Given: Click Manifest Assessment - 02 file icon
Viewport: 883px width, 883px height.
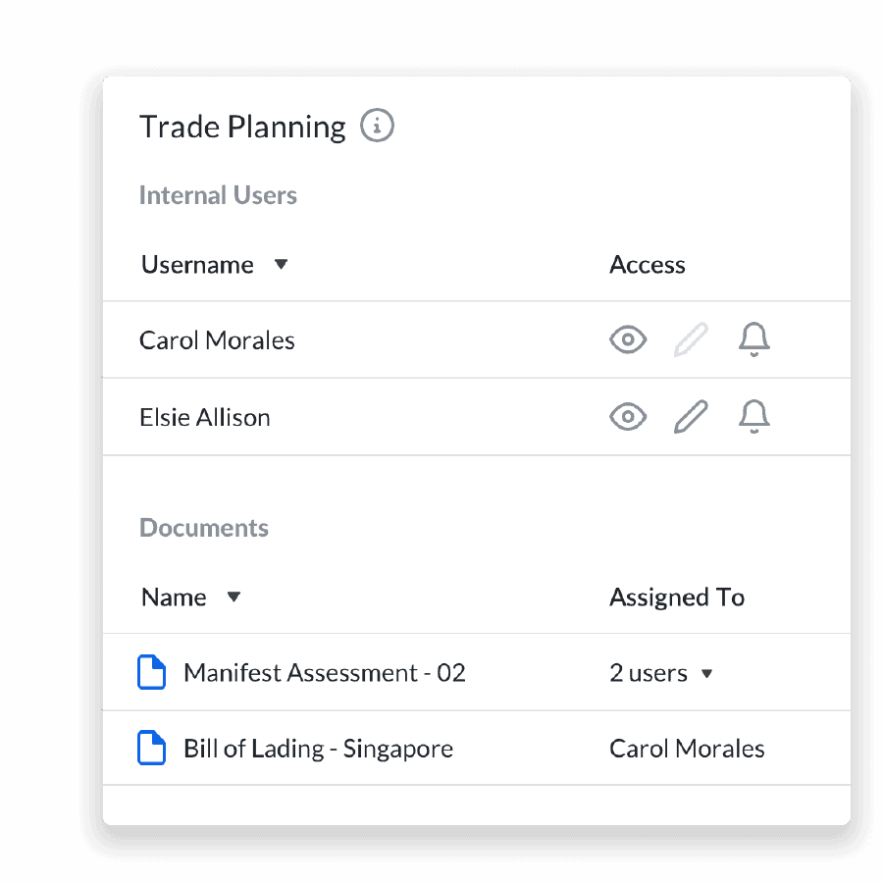Looking at the screenshot, I should 151,673.
